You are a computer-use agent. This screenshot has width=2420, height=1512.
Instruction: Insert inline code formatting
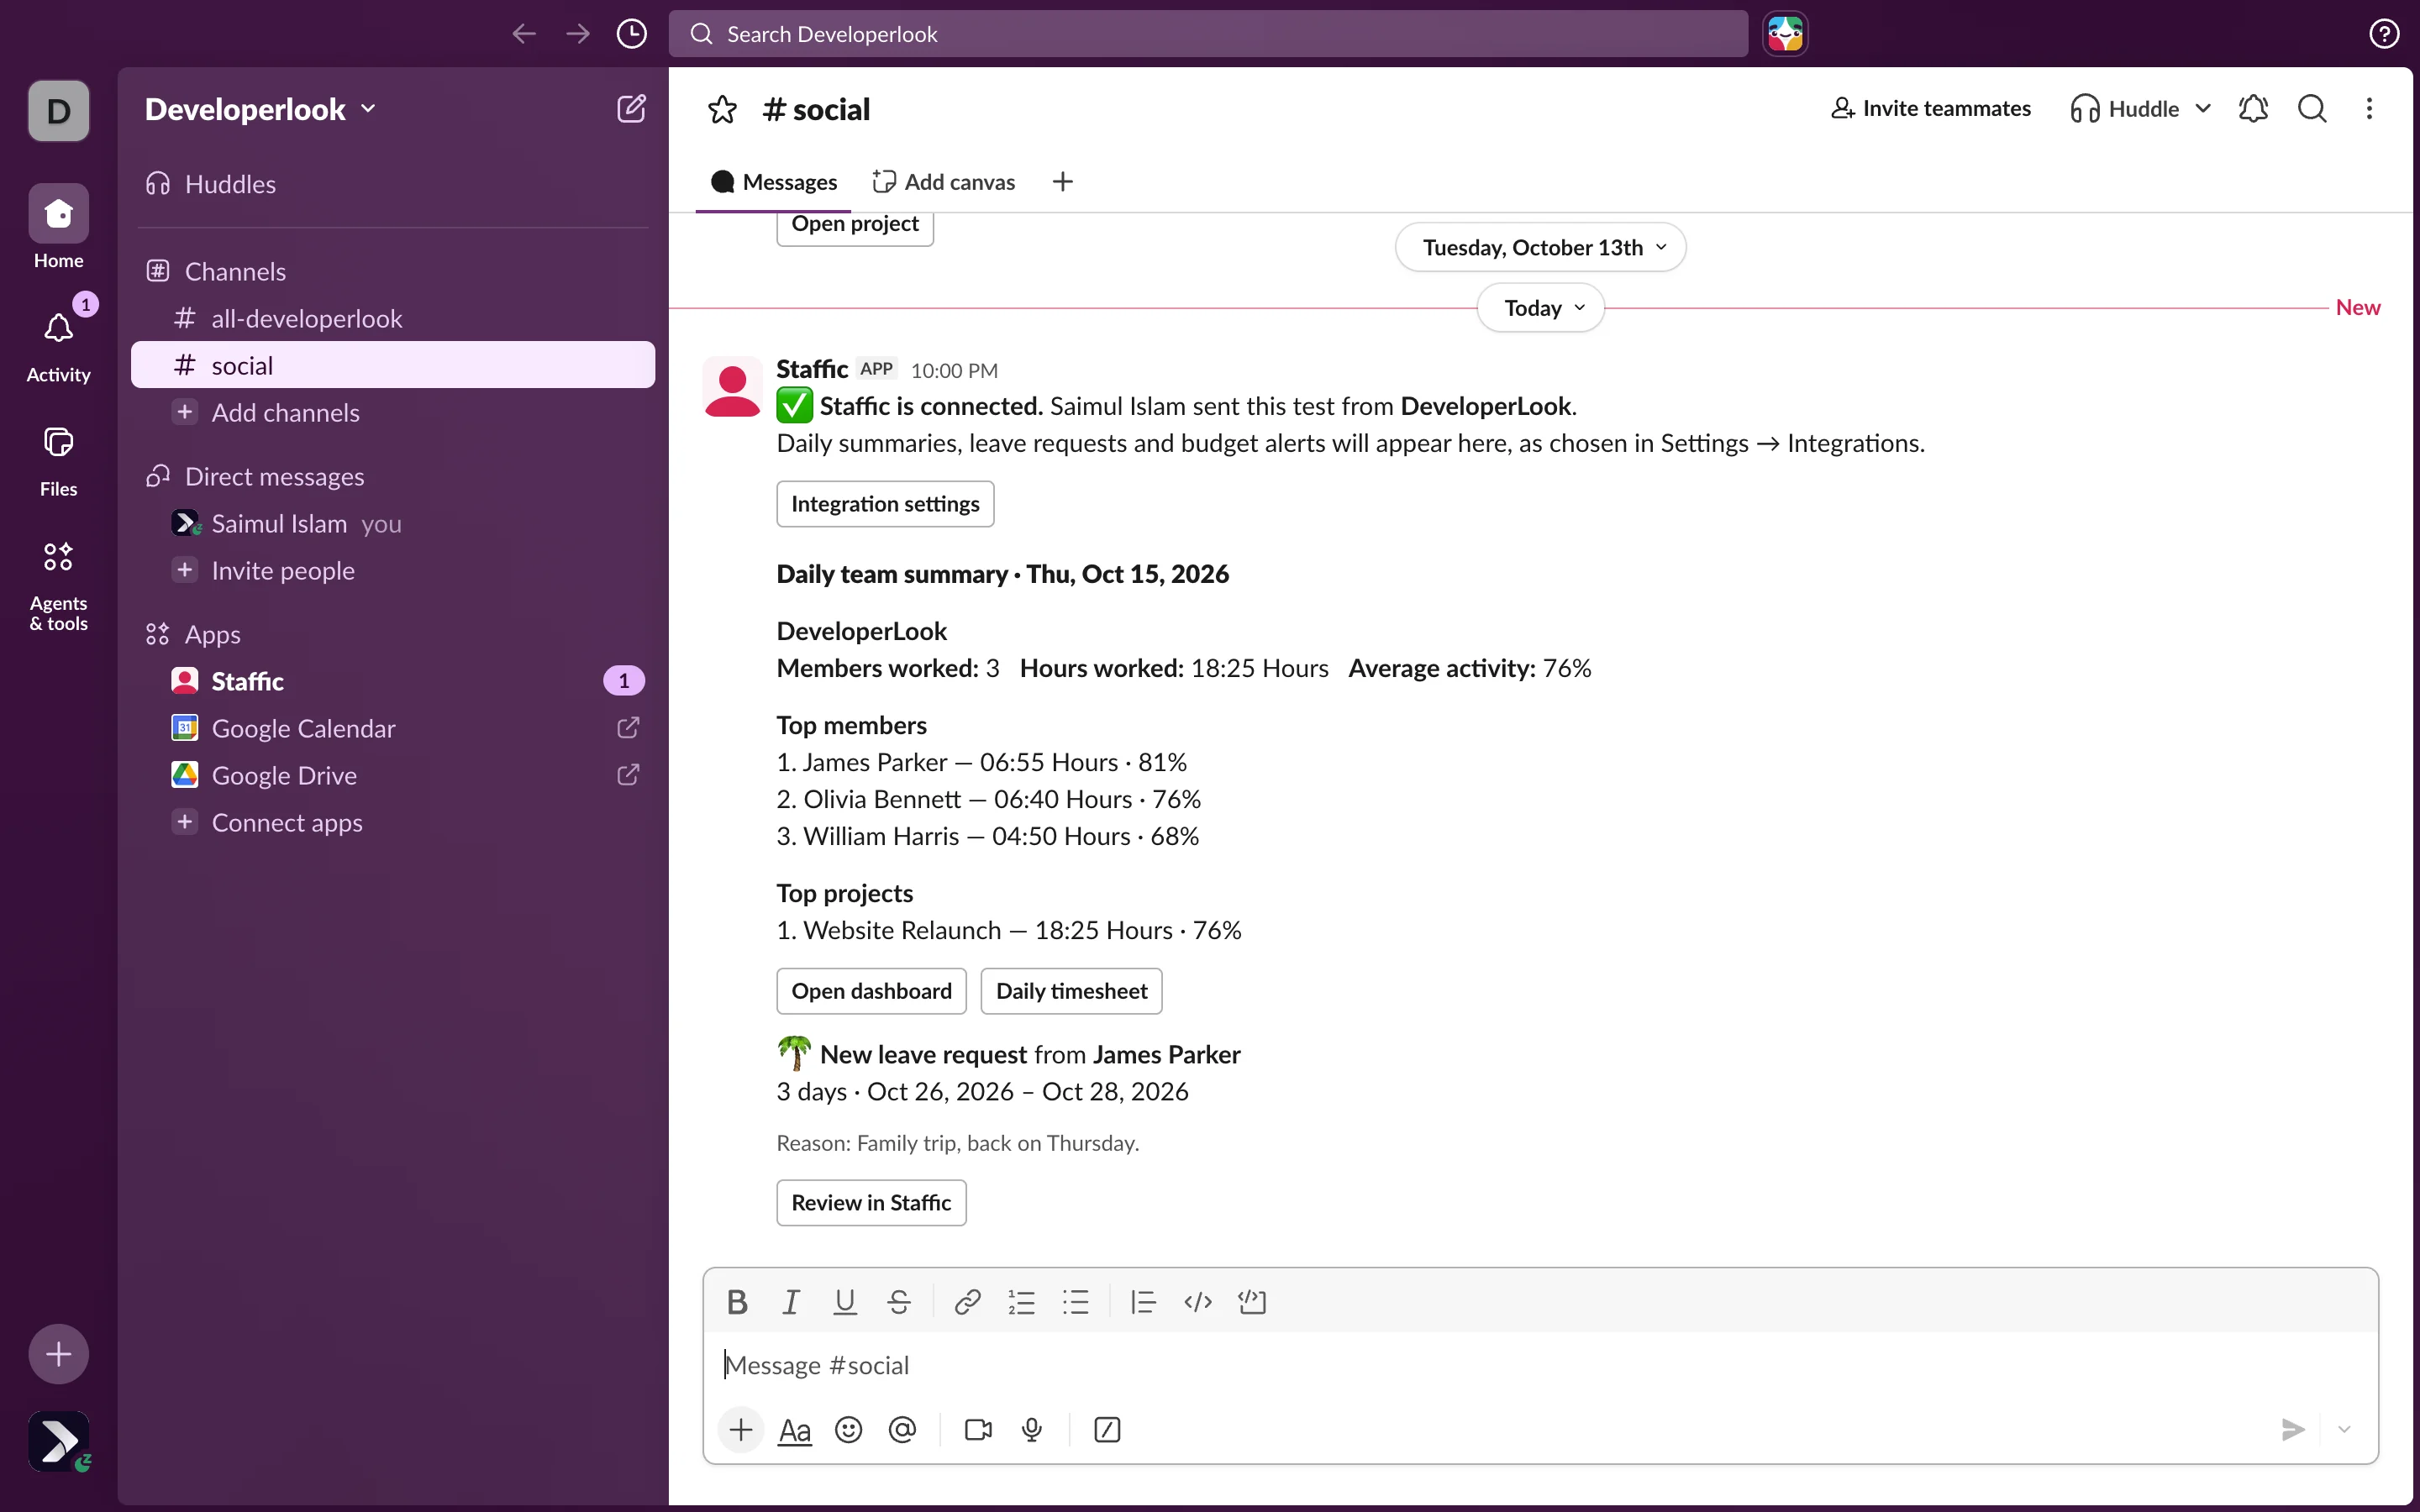point(1197,1301)
